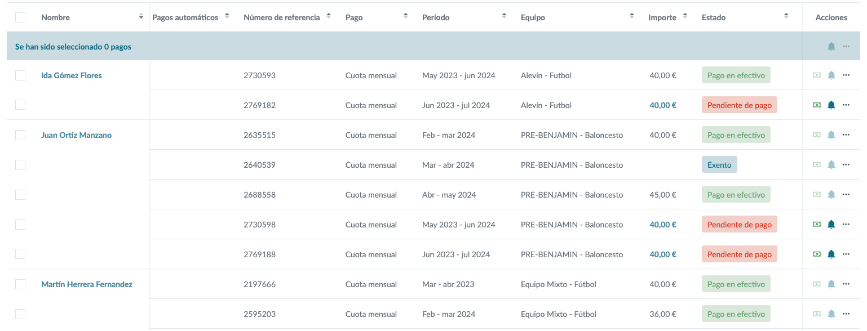Click bell reminder icon for reference 2769182
The width and height of the screenshot is (867, 331).
[x=831, y=105]
